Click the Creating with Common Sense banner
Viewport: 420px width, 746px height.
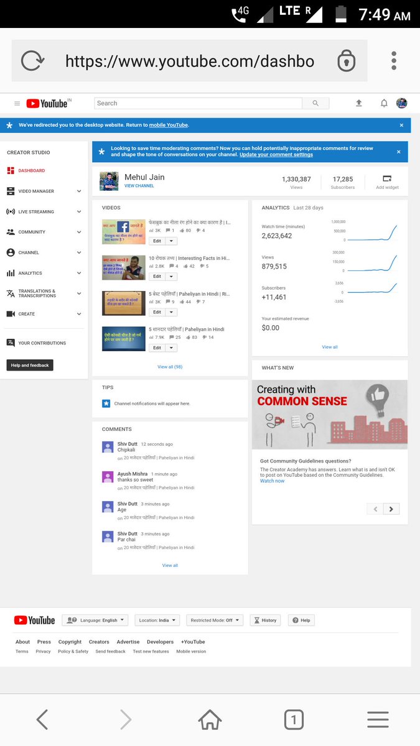pos(330,415)
